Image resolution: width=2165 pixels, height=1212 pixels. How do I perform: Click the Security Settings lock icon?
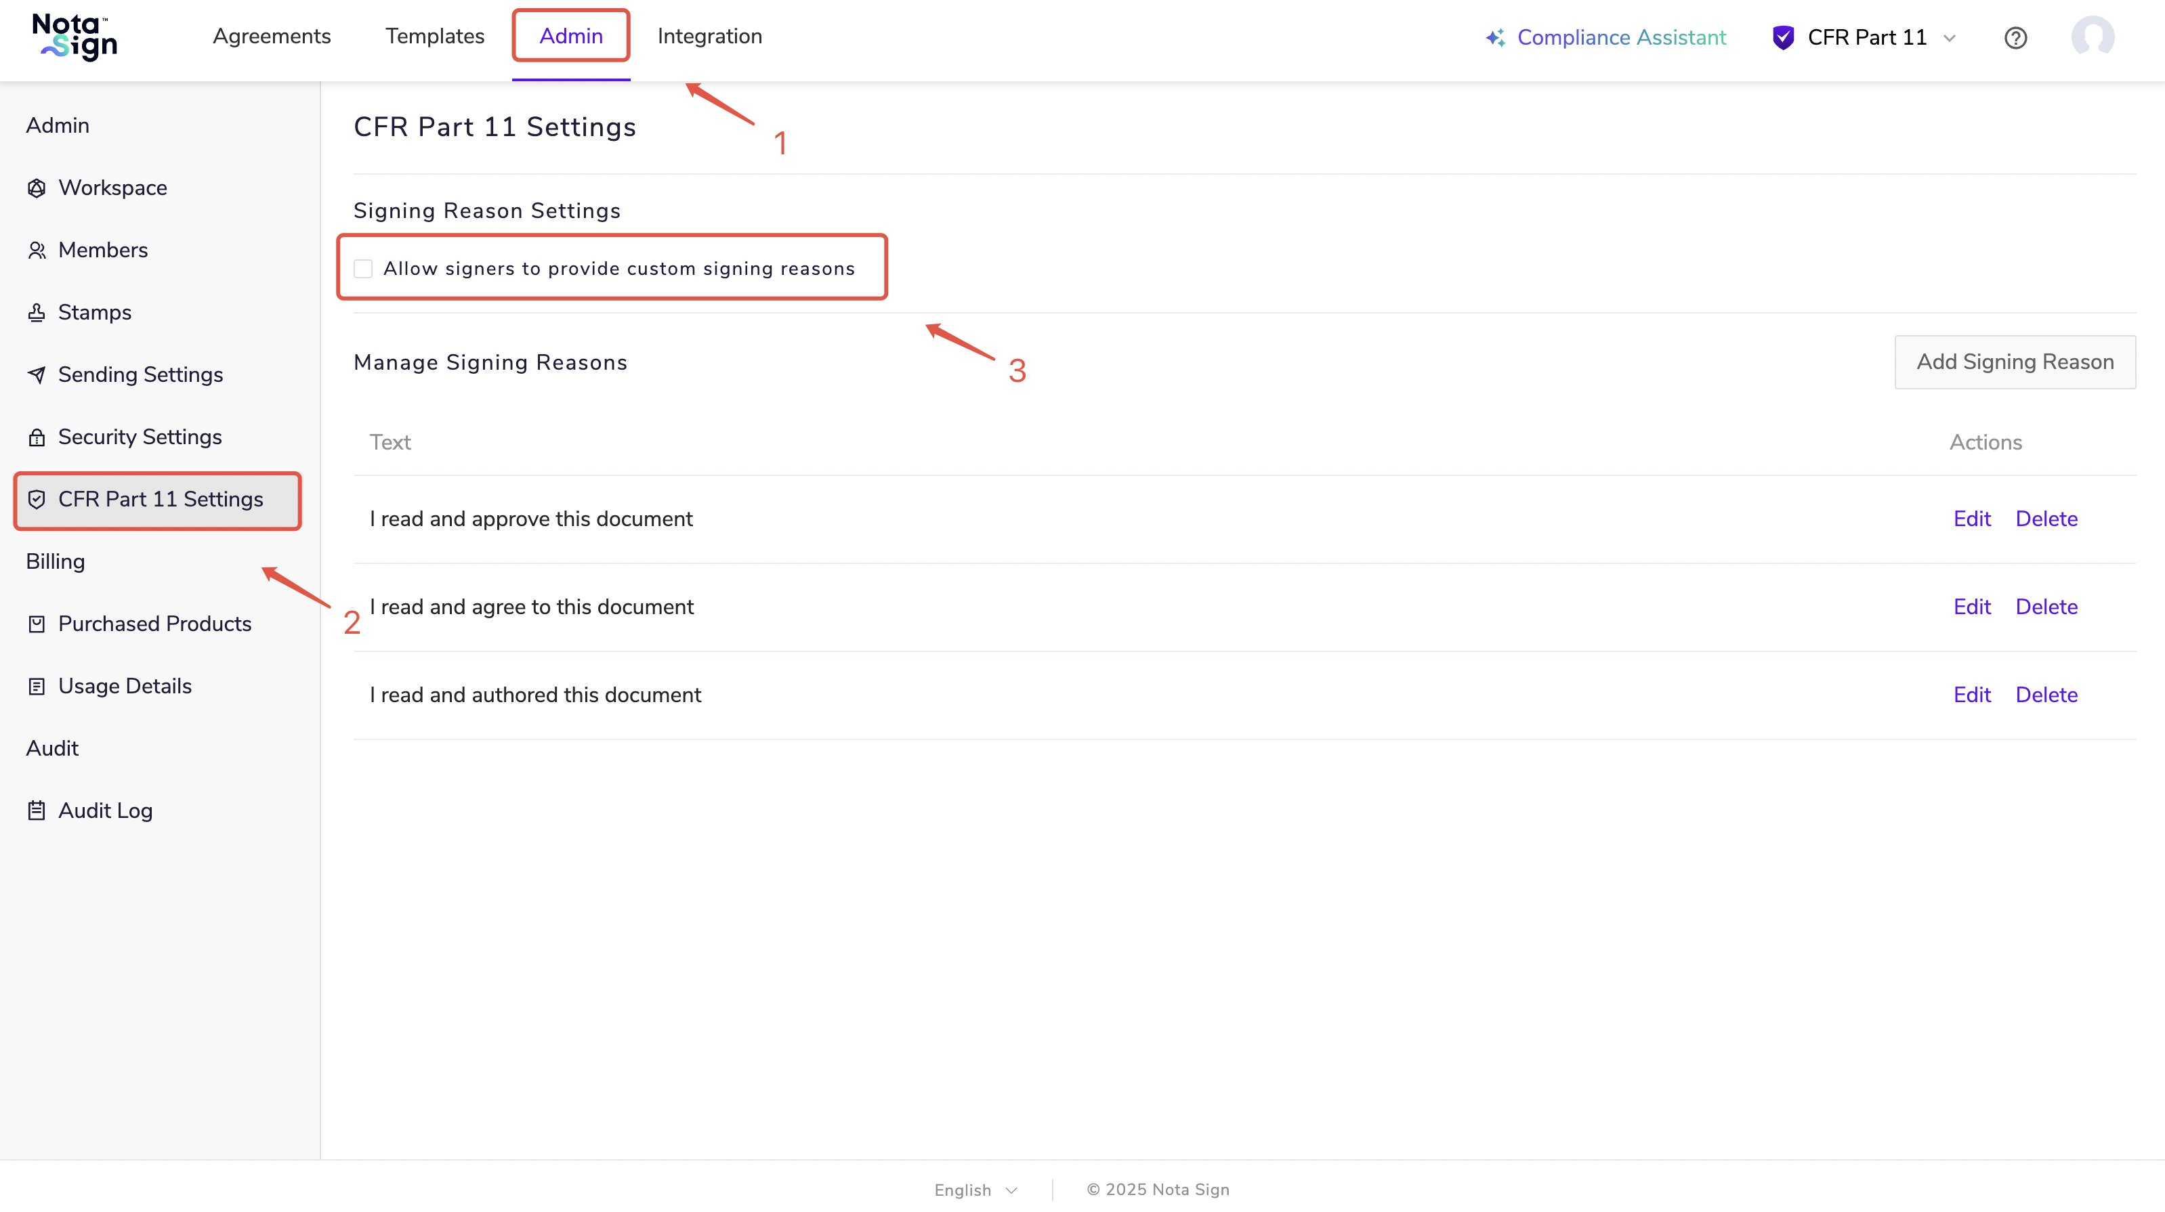(36, 437)
